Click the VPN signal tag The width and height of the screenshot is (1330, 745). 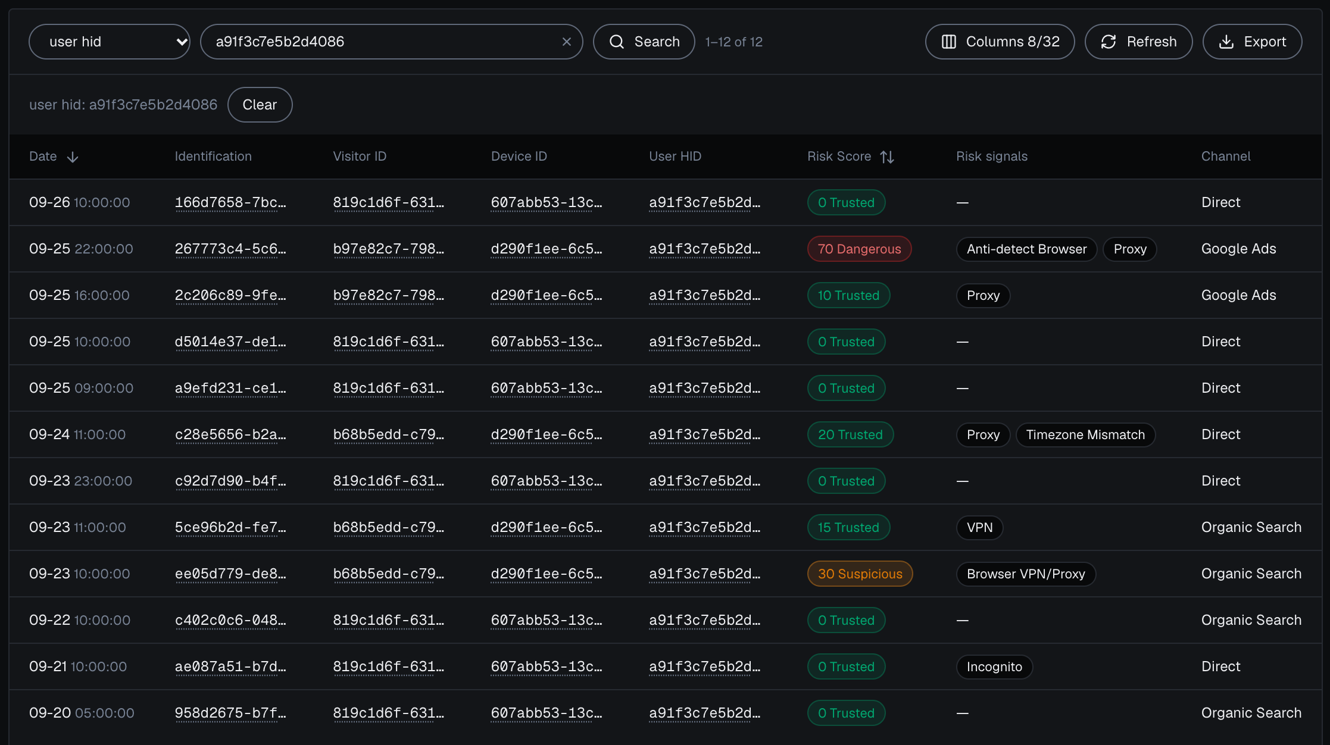click(x=979, y=527)
